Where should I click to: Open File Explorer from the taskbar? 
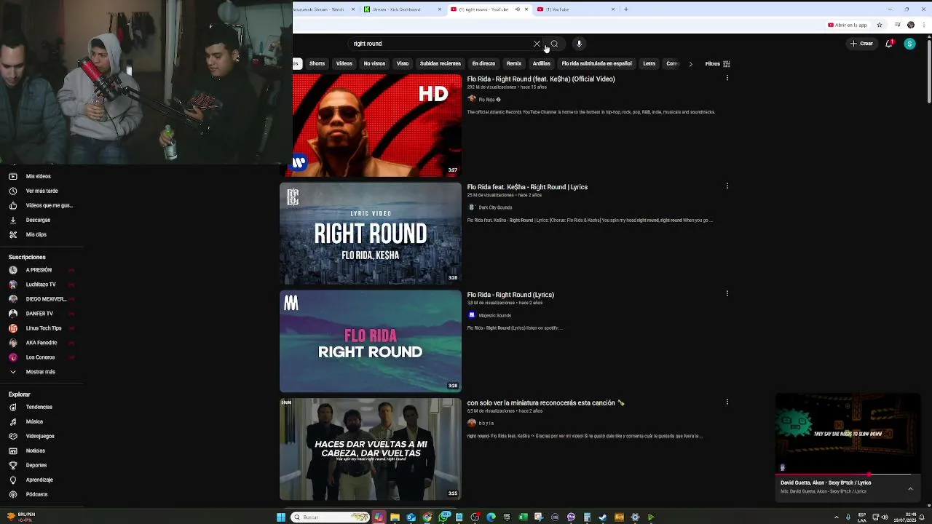(x=395, y=517)
